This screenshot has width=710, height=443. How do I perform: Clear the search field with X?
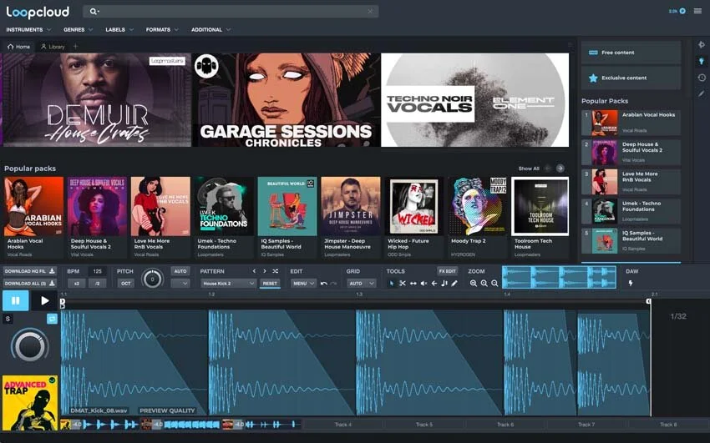370,12
